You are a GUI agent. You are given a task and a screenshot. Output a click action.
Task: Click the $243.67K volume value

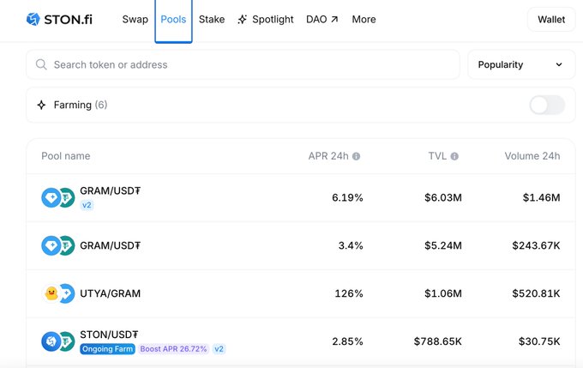[x=536, y=245]
